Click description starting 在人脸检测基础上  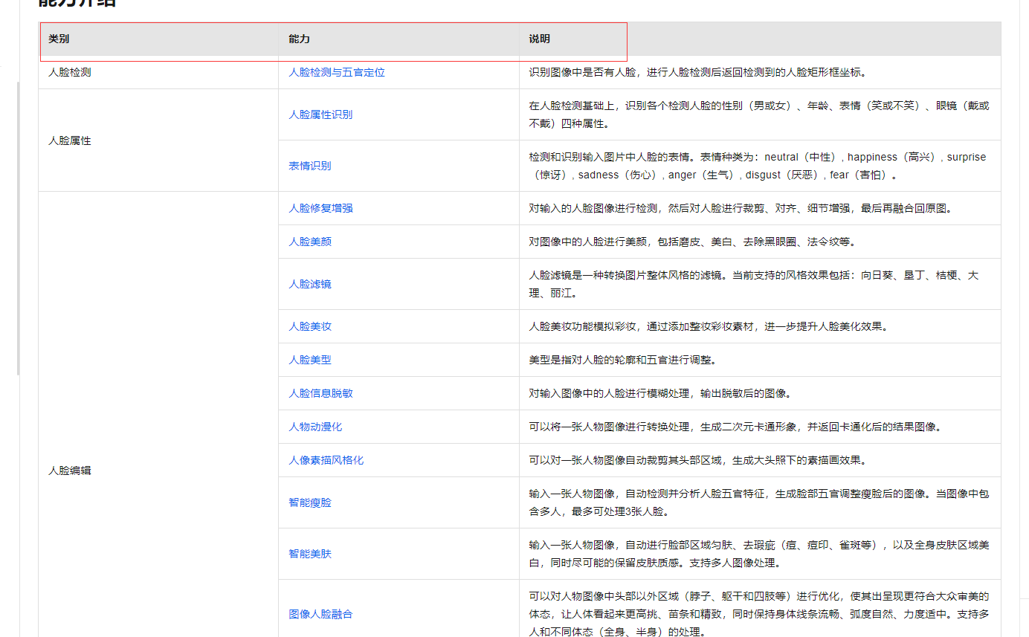(759, 114)
